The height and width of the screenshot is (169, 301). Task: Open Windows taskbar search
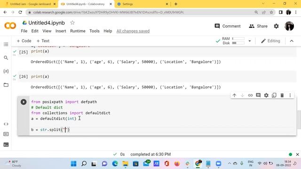[84, 164]
